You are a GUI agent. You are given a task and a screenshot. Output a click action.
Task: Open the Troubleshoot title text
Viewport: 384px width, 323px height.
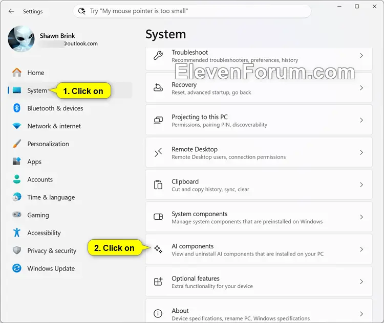pos(189,52)
